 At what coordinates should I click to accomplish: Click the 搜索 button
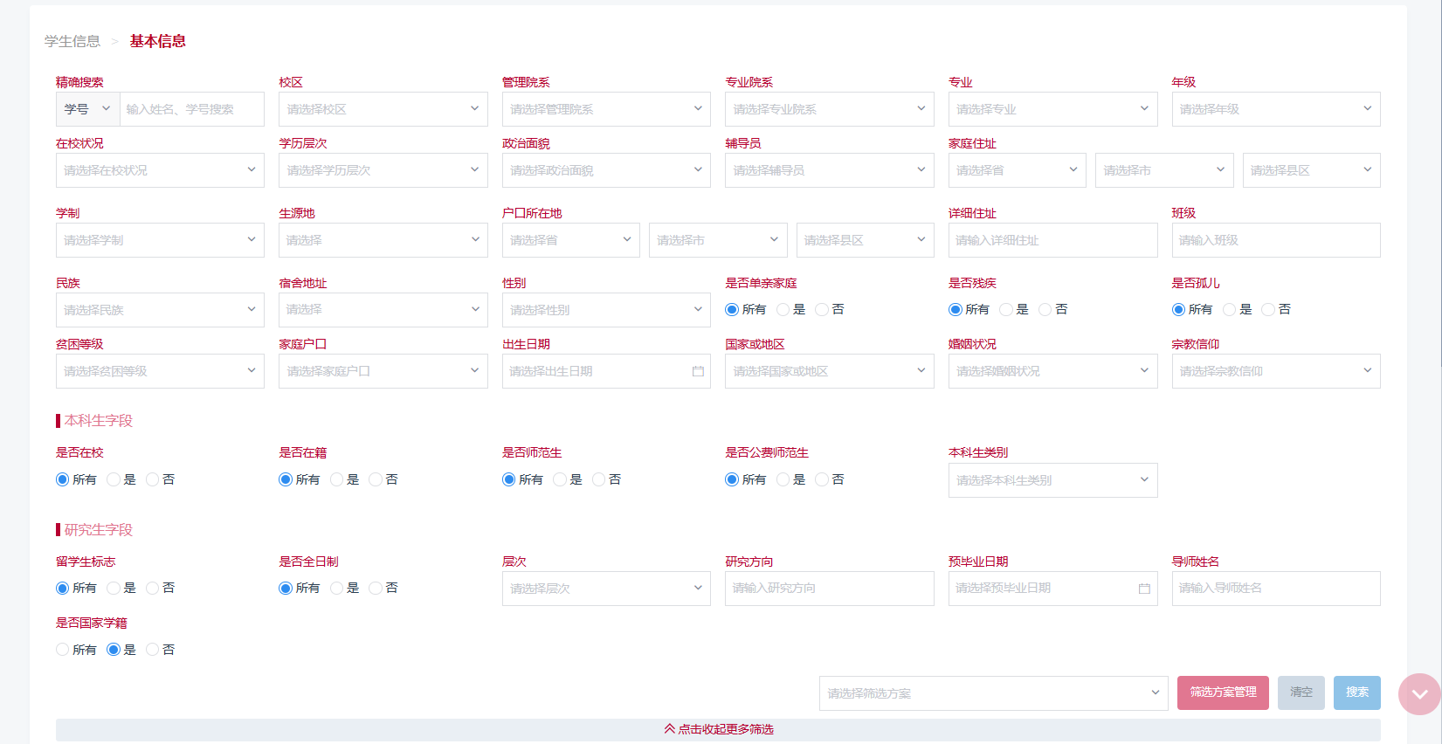click(1357, 692)
